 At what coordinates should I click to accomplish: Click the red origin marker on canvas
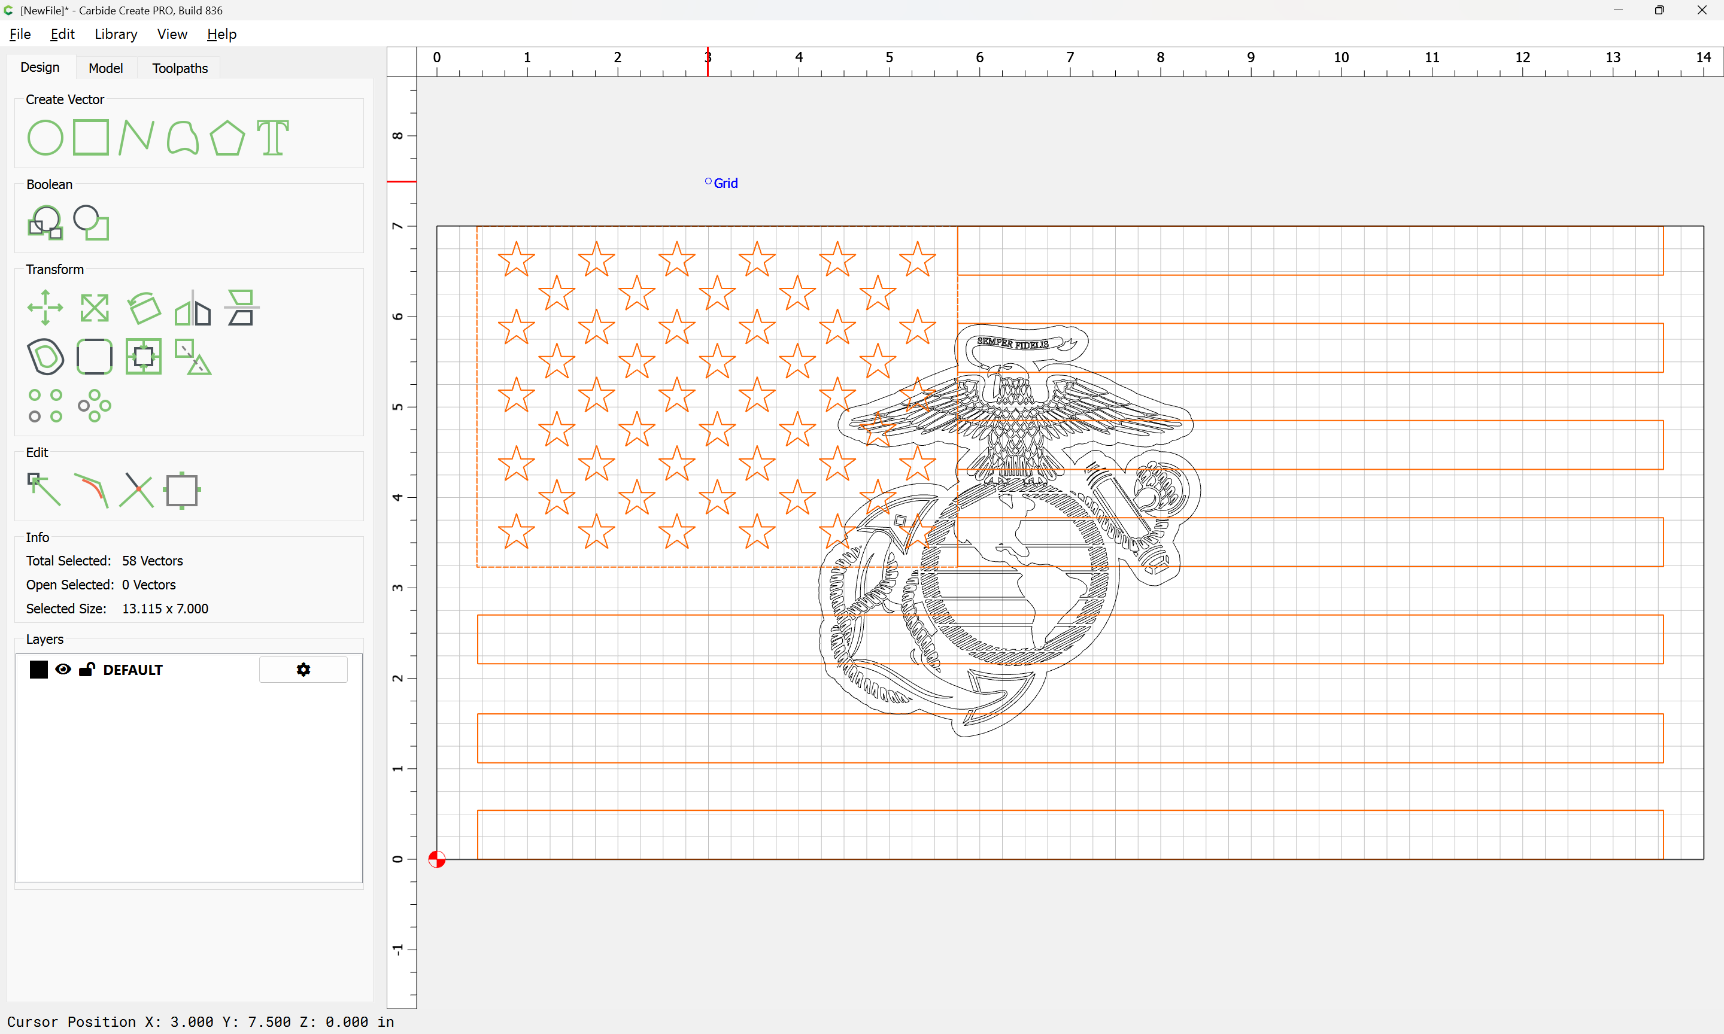pos(437,859)
